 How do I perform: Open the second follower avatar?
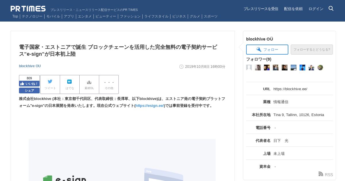[258, 68]
